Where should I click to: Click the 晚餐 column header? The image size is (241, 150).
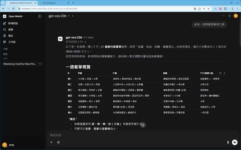(x=165, y=73)
